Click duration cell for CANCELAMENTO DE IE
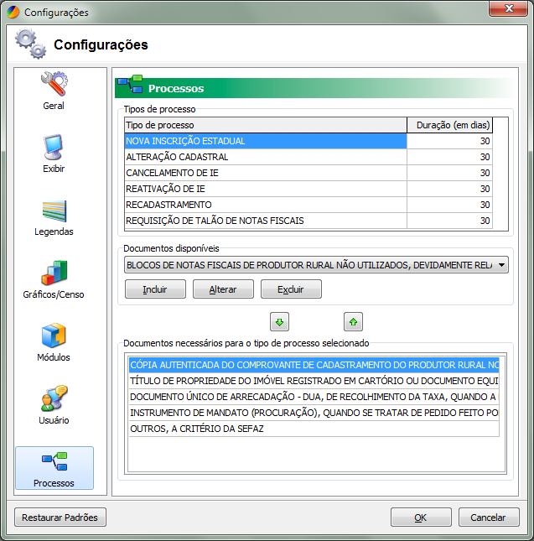The height and width of the screenshot is (541, 534). coord(449,173)
